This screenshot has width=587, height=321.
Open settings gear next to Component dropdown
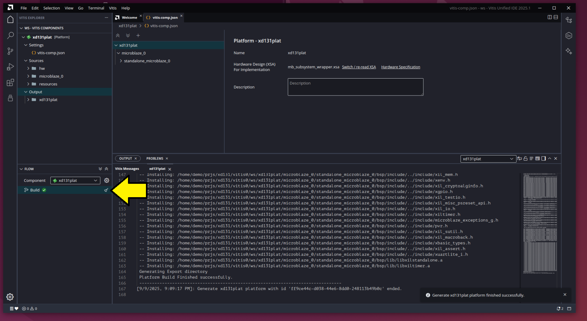pyautogui.click(x=107, y=180)
